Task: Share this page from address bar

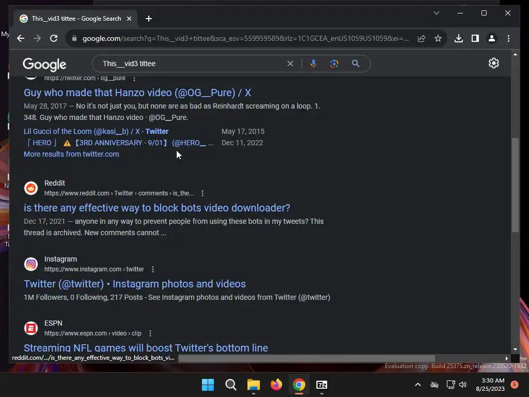Action: [422, 38]
